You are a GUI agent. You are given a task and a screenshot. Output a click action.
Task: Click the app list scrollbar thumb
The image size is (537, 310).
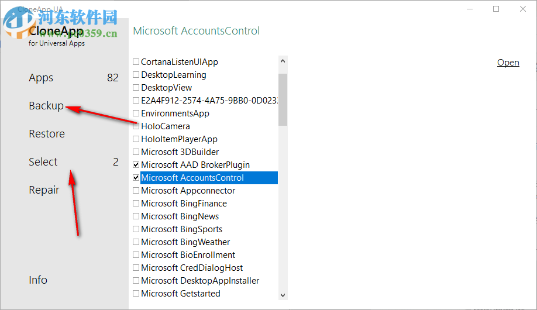(283, 99)
